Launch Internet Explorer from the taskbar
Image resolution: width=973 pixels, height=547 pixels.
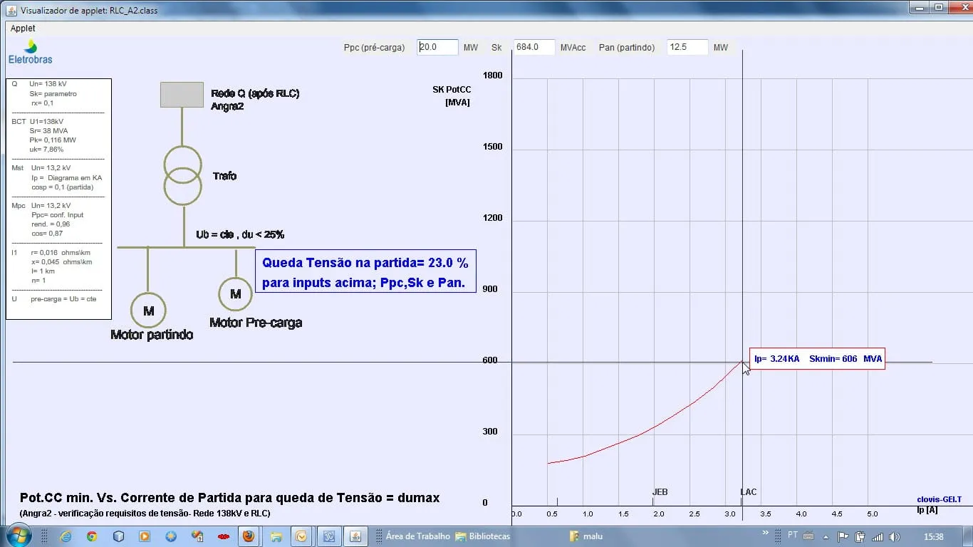coord(66,536)
